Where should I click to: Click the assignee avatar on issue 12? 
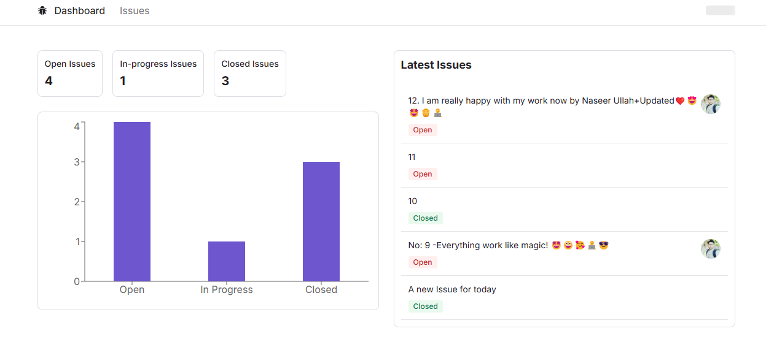click(x=711, y=104)
